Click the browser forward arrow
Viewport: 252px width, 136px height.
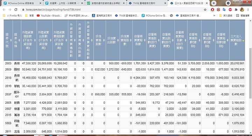pyautogui.click(x=10, y=10)
